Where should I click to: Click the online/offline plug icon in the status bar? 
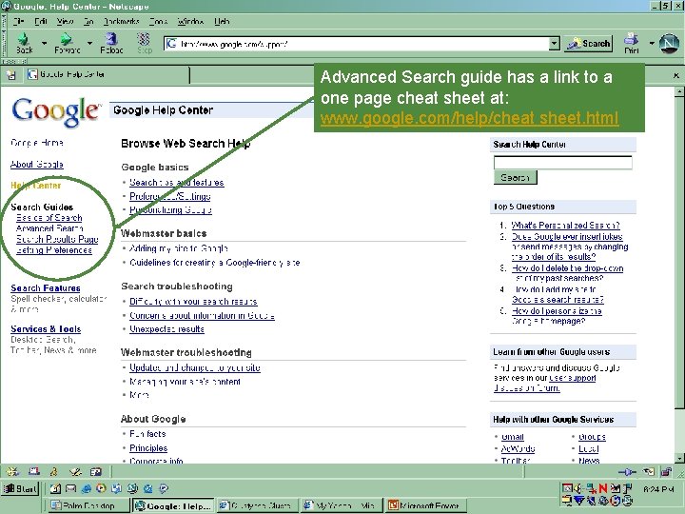coord(627,472)
